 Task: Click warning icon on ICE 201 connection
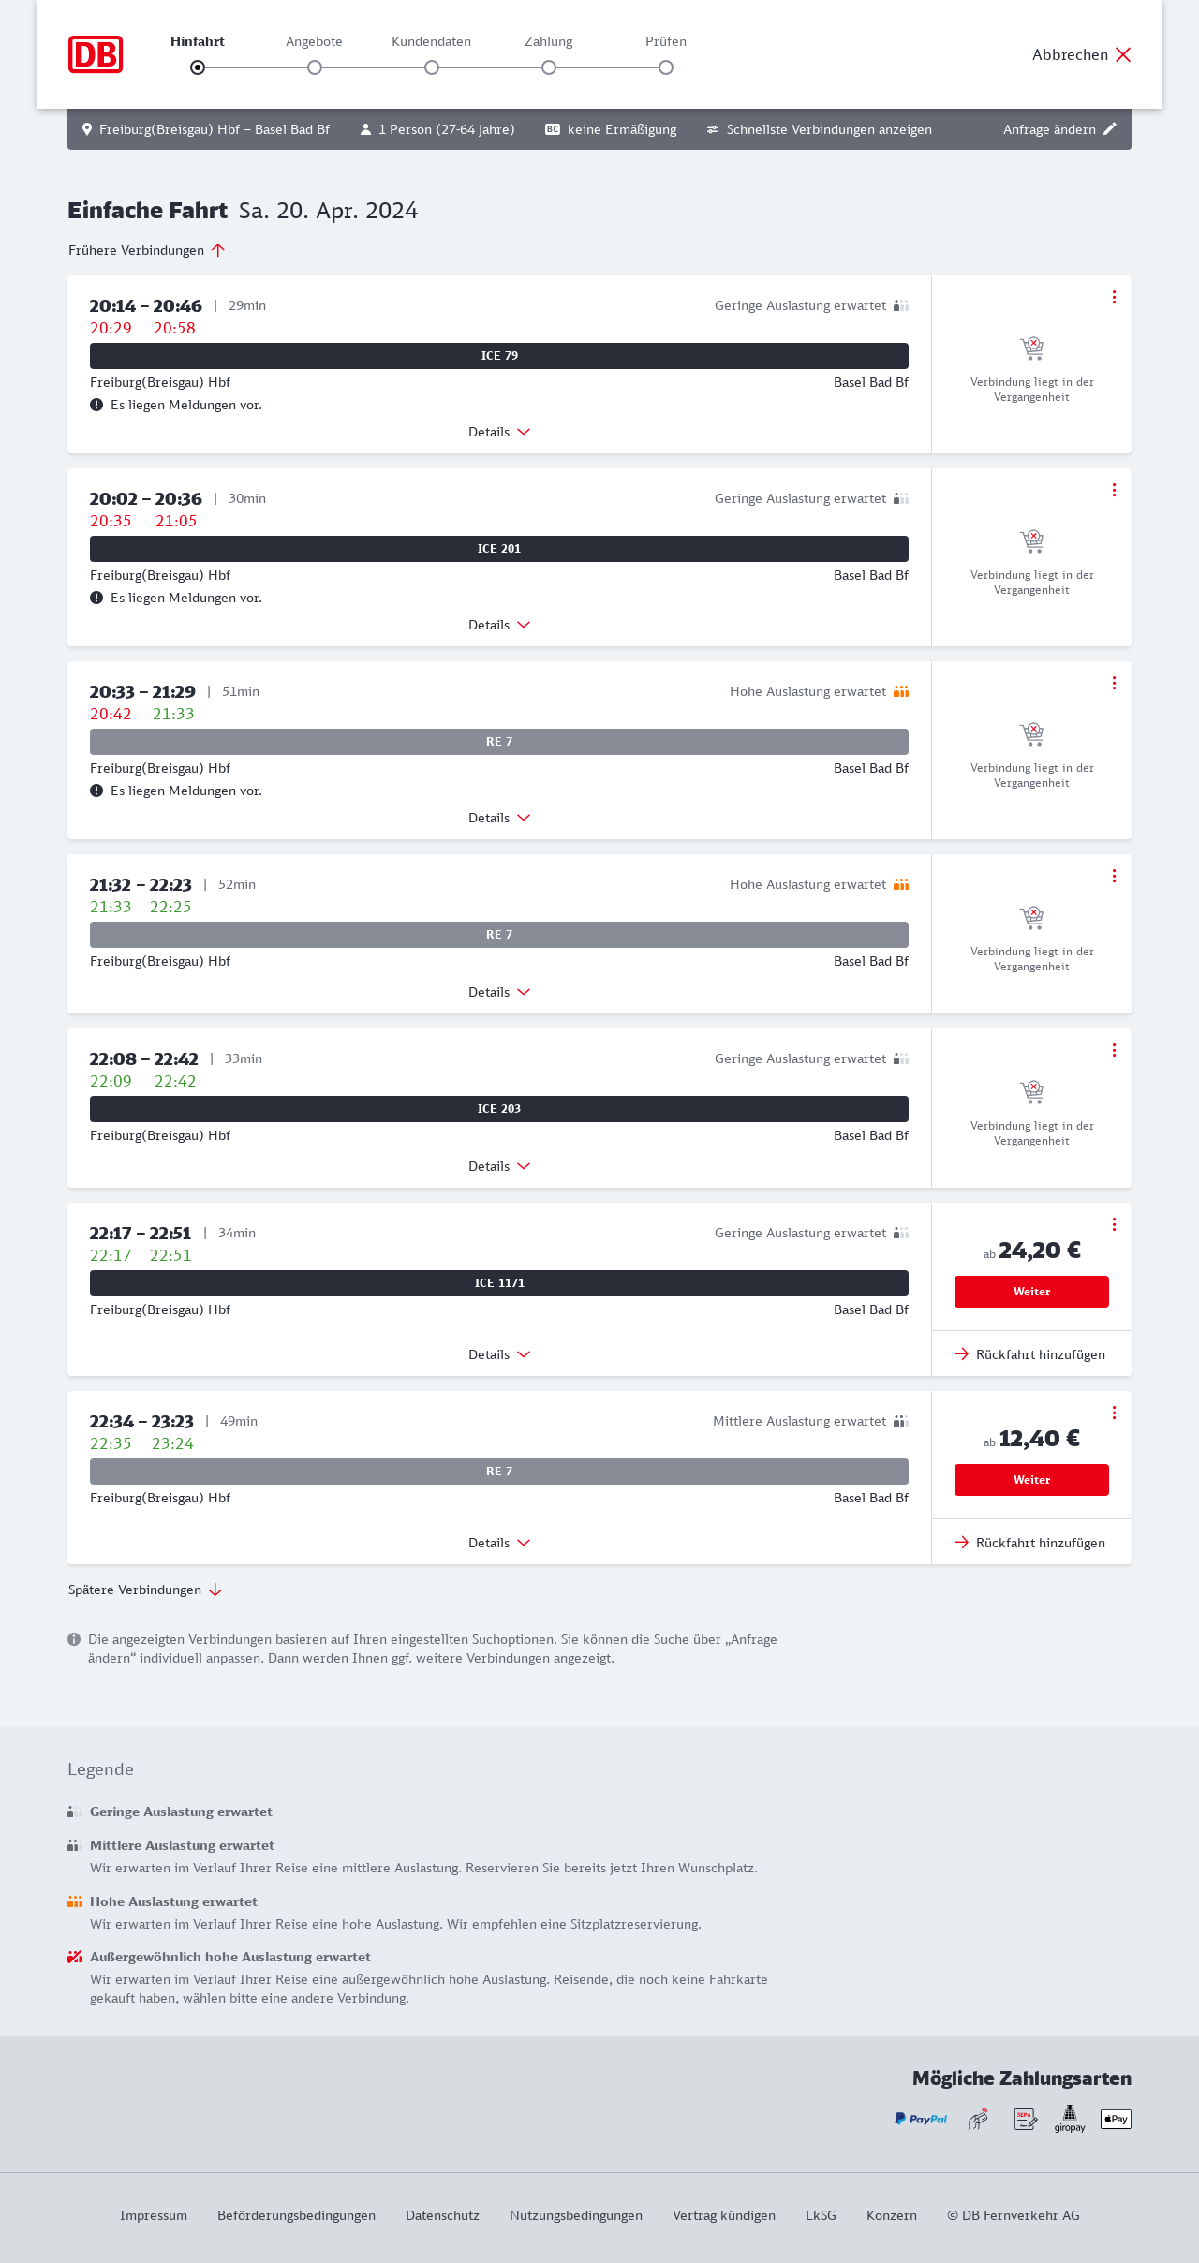96,598
